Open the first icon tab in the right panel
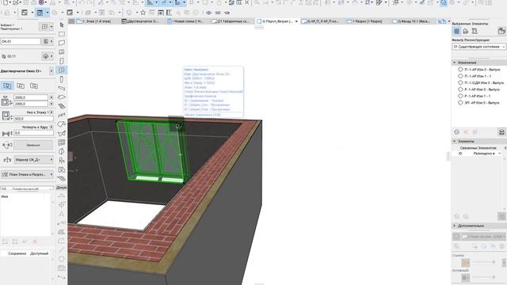The height and width of the screenshot is (285, 507). click(456, 31)
